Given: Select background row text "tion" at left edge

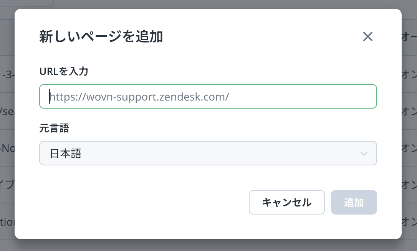Looking at the screenshot, I should point(7,221).
